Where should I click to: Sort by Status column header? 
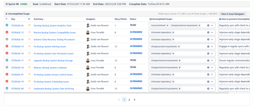click(x=133, y=19)
